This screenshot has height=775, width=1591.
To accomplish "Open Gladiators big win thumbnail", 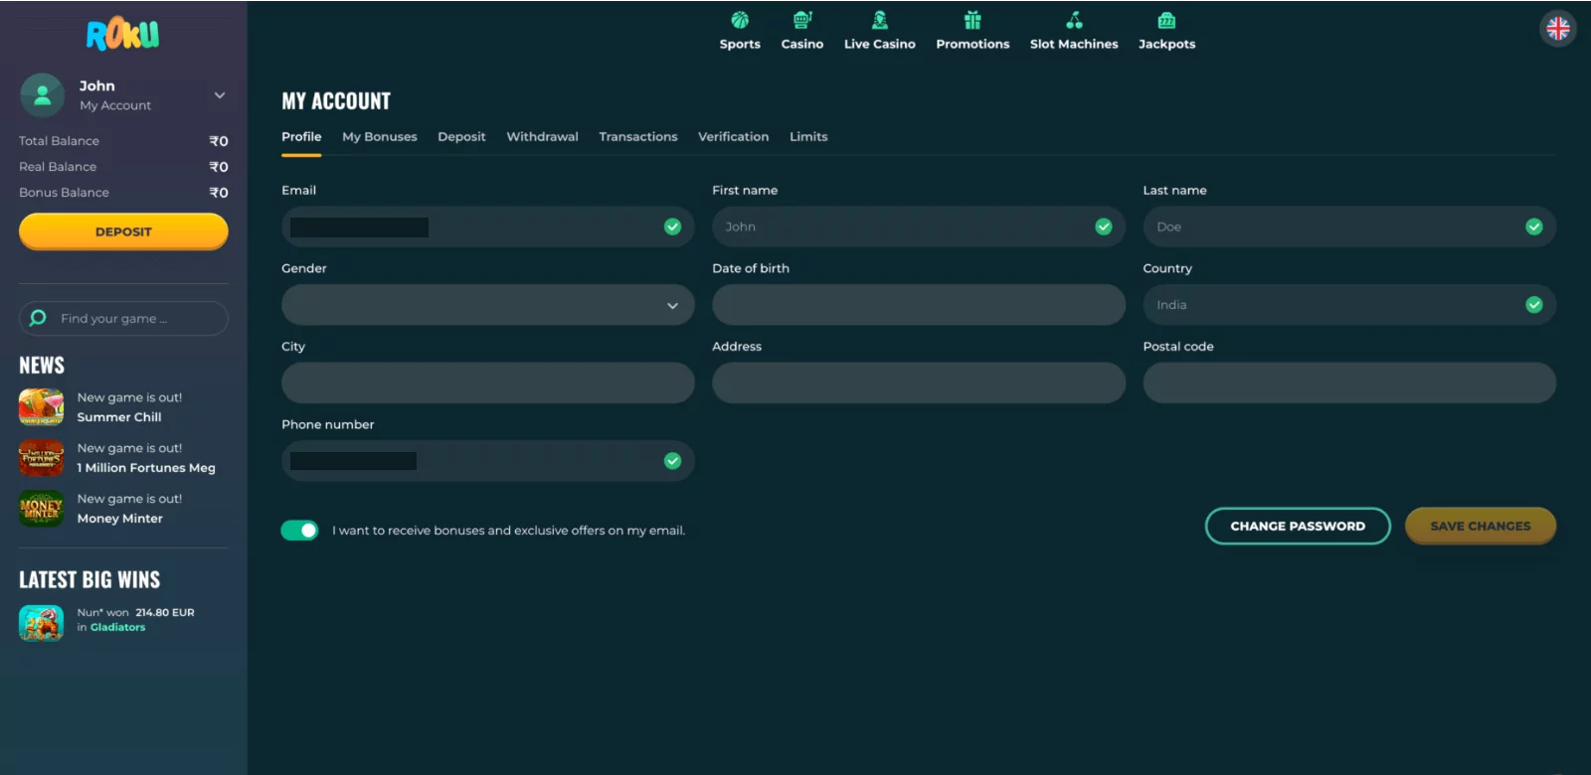I will 41,622.
